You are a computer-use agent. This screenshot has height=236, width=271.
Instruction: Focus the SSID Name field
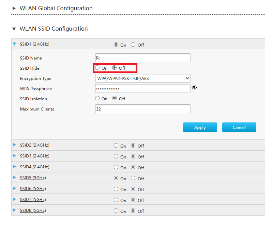click(143, 58)
